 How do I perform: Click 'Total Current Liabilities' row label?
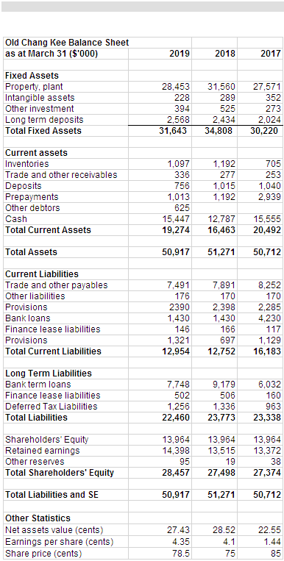[53, 351]
